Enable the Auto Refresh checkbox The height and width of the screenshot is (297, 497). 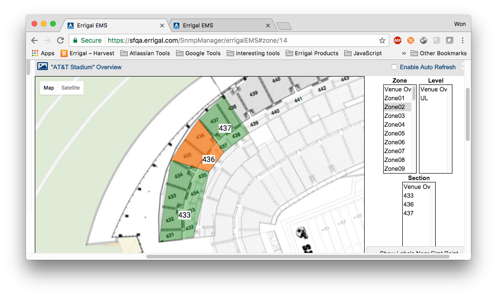pyautogui.click(x=394, y=67)
